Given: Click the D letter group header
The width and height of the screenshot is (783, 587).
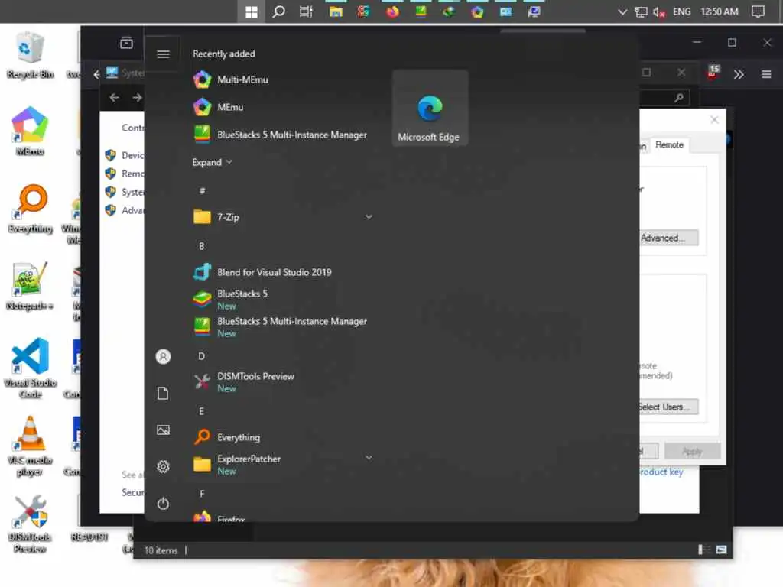Looking at the screenshot, I should tap(201, 356).
